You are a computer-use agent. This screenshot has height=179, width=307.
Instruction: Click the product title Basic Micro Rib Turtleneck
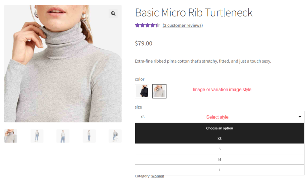[194, 13]
